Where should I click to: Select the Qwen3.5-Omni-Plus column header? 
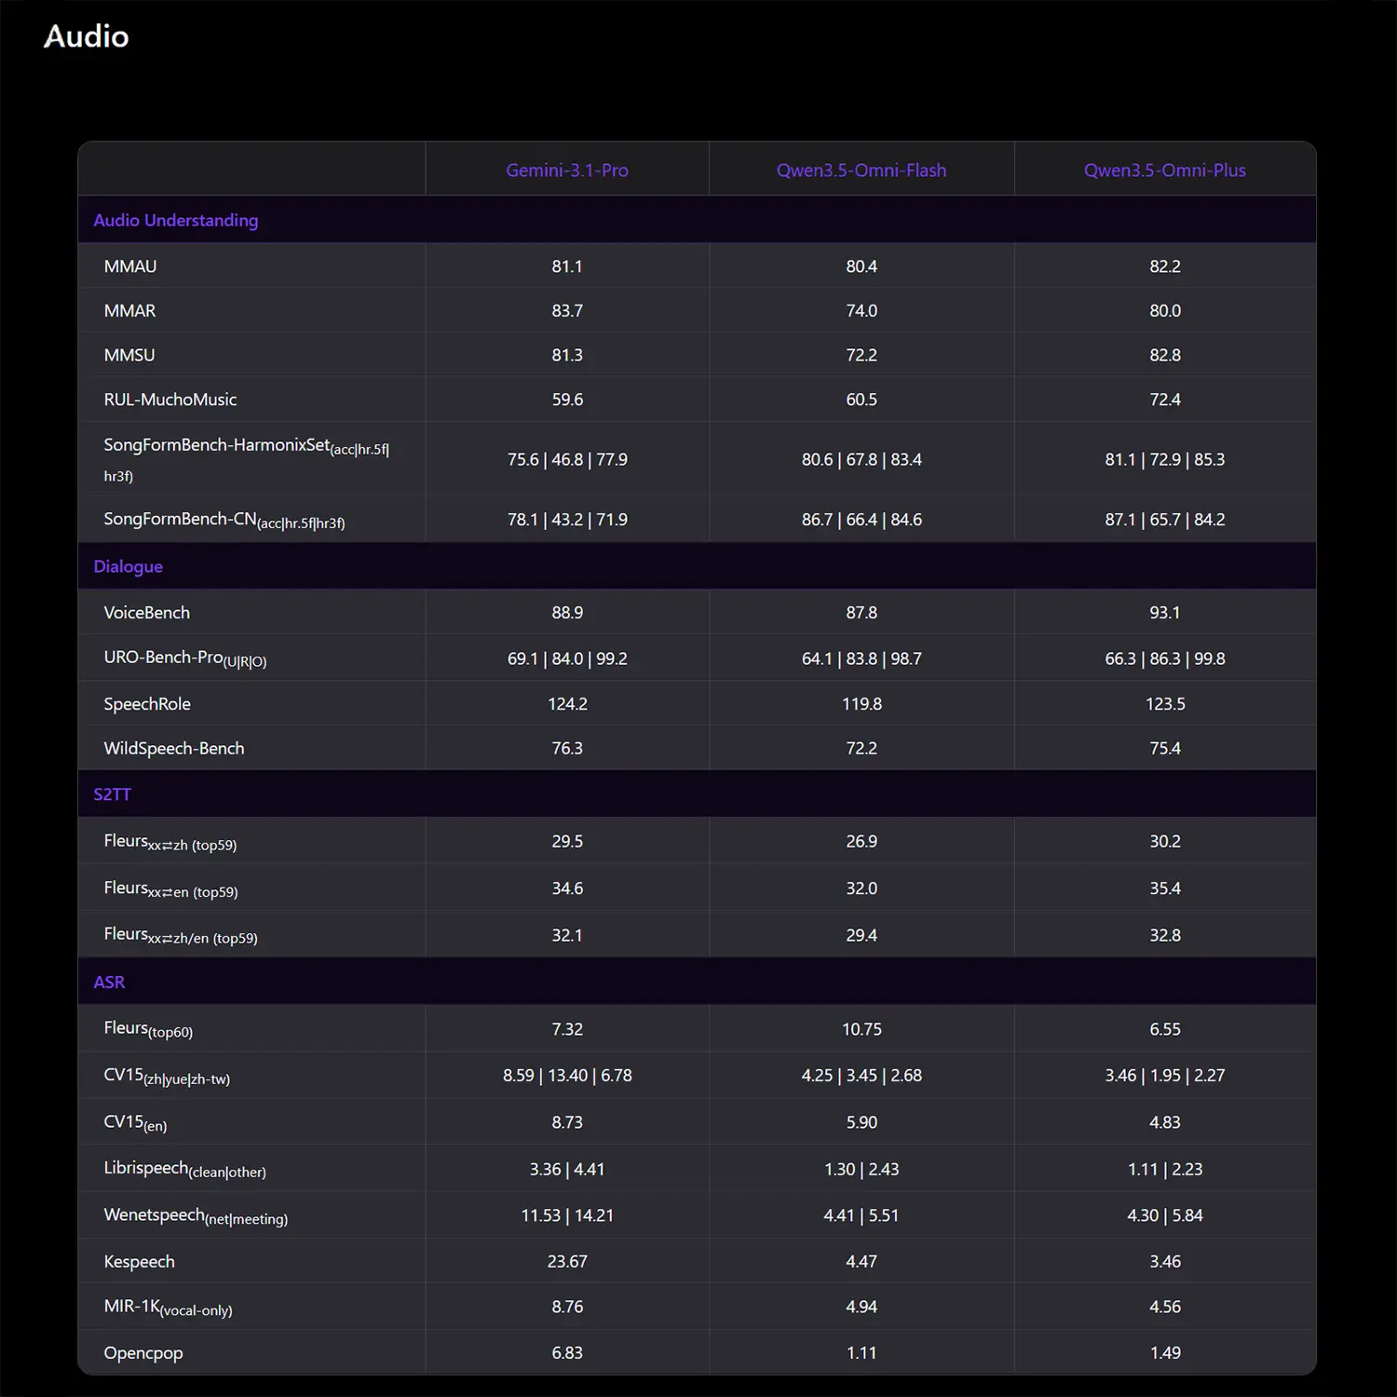coord(1164,170)
